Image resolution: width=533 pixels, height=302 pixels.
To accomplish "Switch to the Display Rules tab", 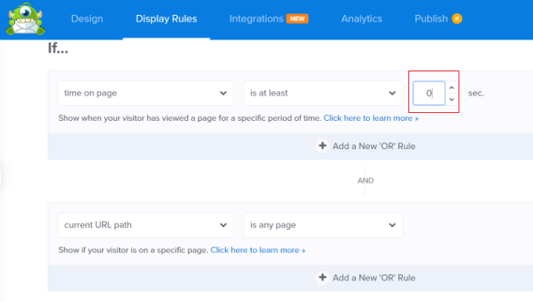I will [x=166, y=19].
